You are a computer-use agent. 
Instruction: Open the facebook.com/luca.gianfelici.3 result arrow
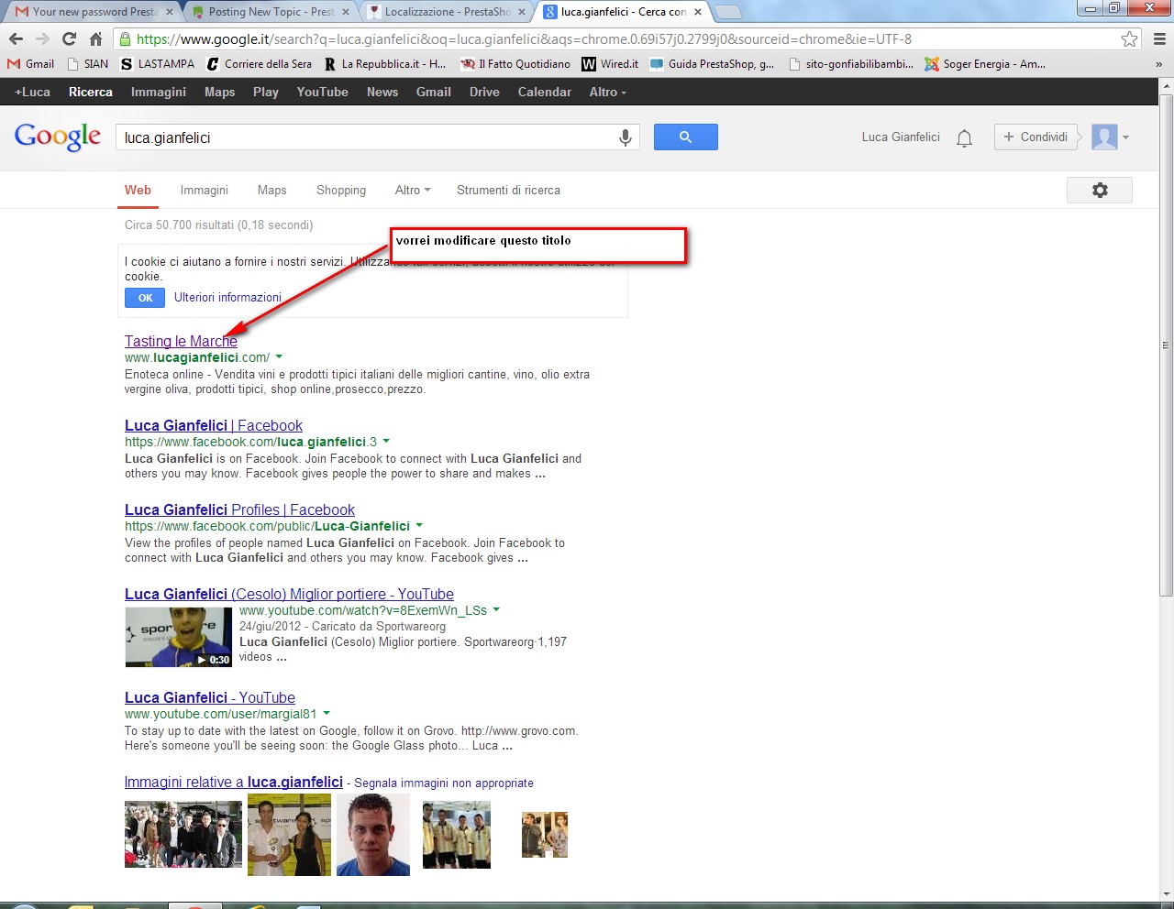click(386, 442)
